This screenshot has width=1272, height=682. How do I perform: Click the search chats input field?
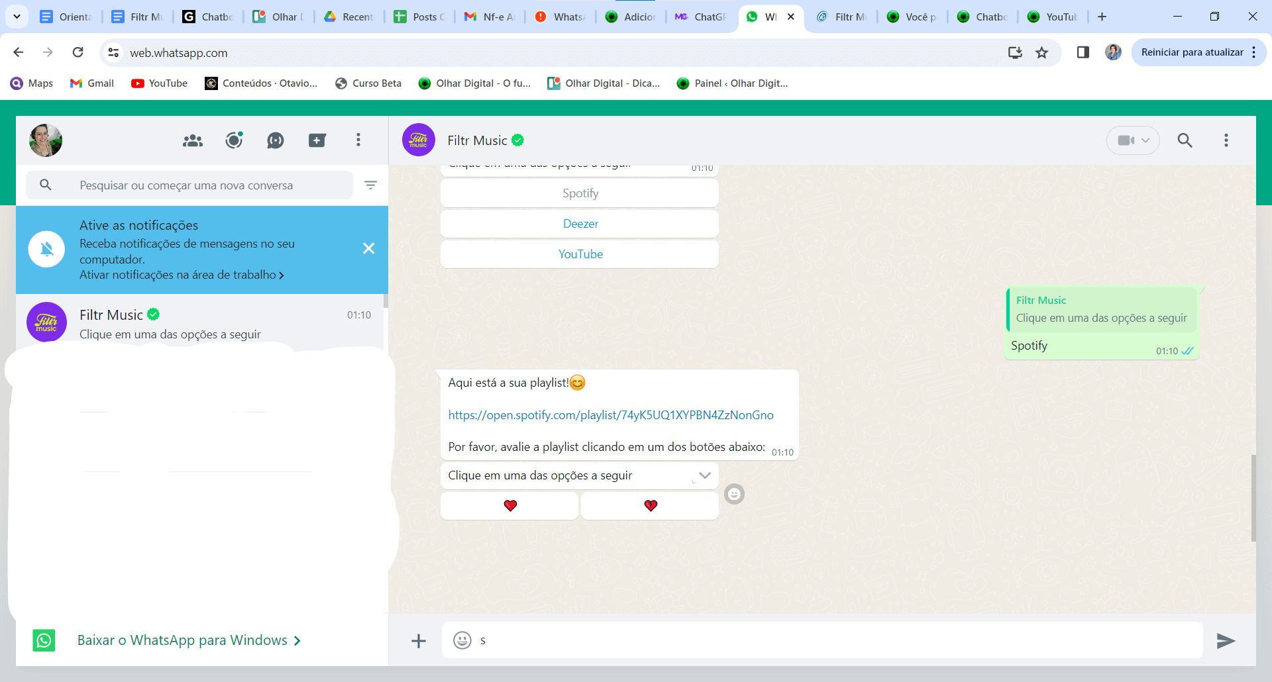(189, 185)
